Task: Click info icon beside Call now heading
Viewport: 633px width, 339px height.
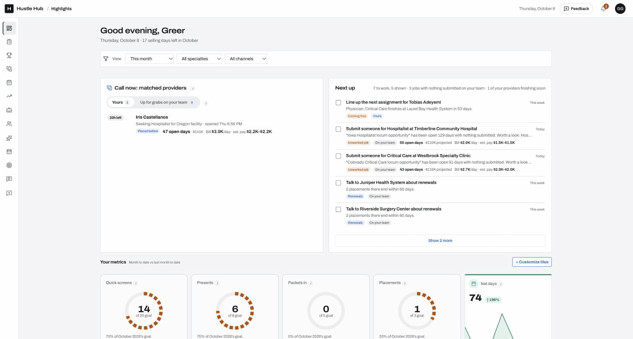Action: pyautogui.click(x=193, y=88)
